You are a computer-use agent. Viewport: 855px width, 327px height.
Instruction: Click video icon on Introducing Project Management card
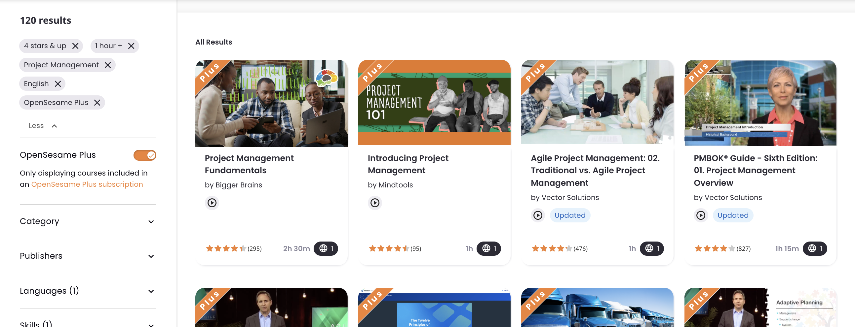[375, 203]
